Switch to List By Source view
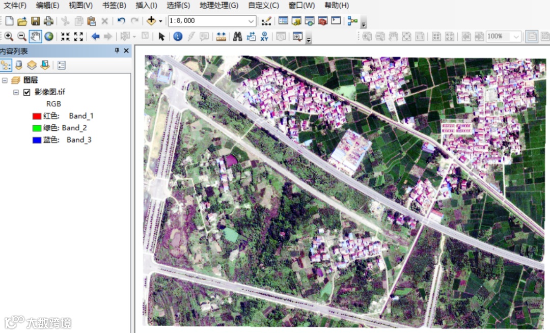Screen dimensions: 550x333 19,65
